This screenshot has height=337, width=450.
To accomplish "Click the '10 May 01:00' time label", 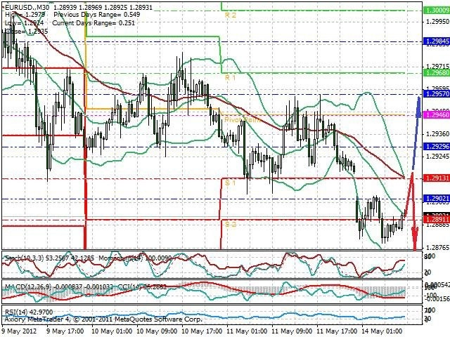I will tap(112, 331).
